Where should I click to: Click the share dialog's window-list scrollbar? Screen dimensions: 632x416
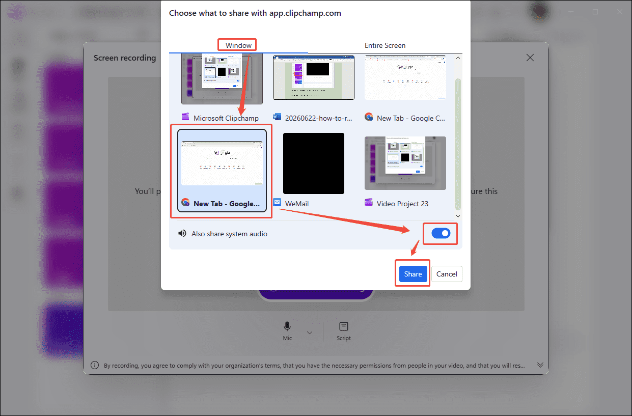click(x=458, y=144)
